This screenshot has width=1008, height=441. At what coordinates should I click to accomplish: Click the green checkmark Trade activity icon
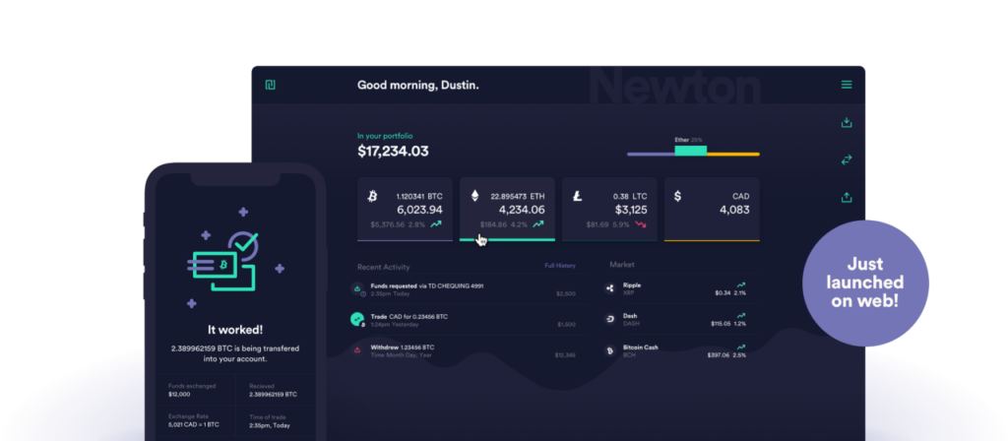357,319
